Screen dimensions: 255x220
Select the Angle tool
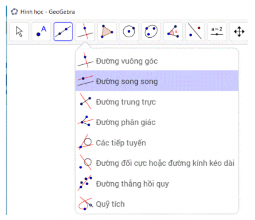(x=173, y=31)
